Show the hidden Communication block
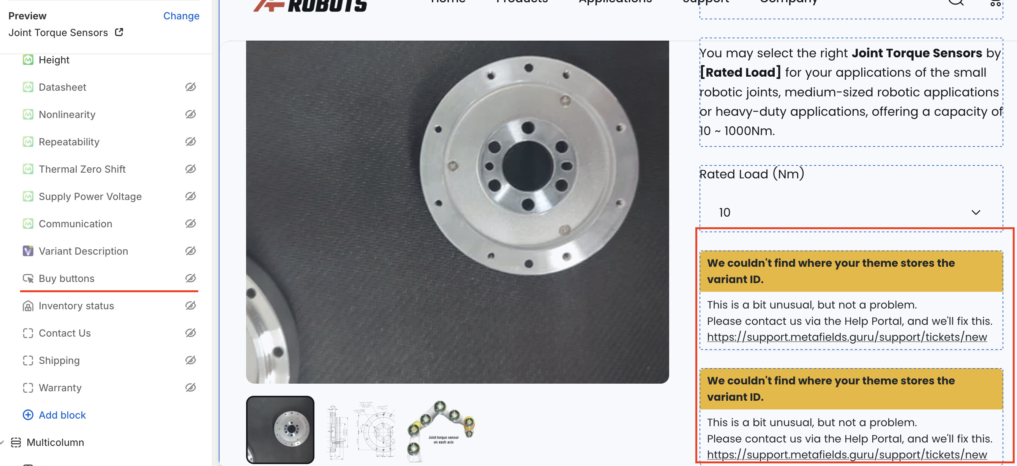 tap(191, 224)
